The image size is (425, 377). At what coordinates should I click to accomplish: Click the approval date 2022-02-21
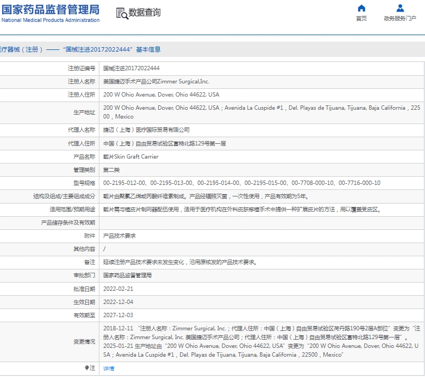pyautogui.click(x=118, y=289)
